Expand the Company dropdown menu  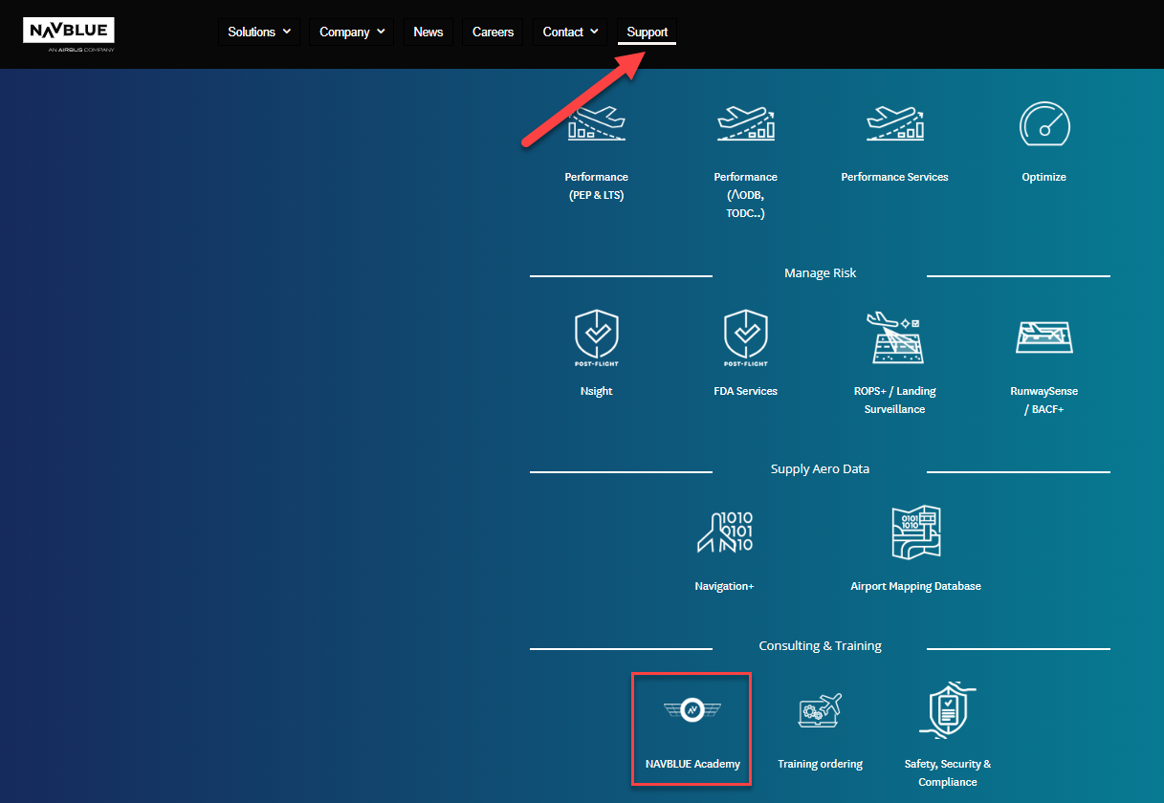point(352,32)
